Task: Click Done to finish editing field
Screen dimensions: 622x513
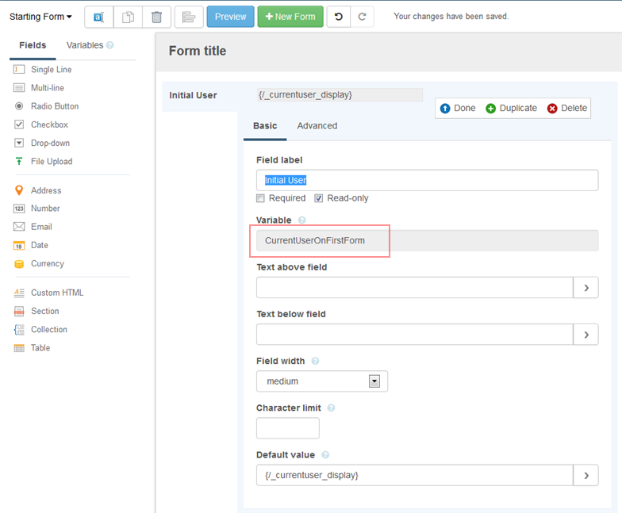Action: coord(458,108)
